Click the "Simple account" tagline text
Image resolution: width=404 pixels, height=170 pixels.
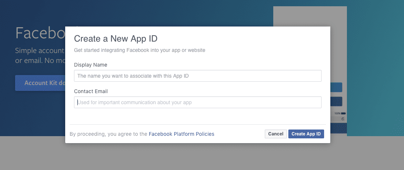(x=40, y=51)
